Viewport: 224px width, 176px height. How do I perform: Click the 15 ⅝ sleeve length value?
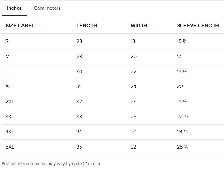182,41
